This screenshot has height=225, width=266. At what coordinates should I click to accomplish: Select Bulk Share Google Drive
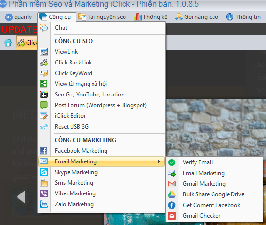[214, 194]
